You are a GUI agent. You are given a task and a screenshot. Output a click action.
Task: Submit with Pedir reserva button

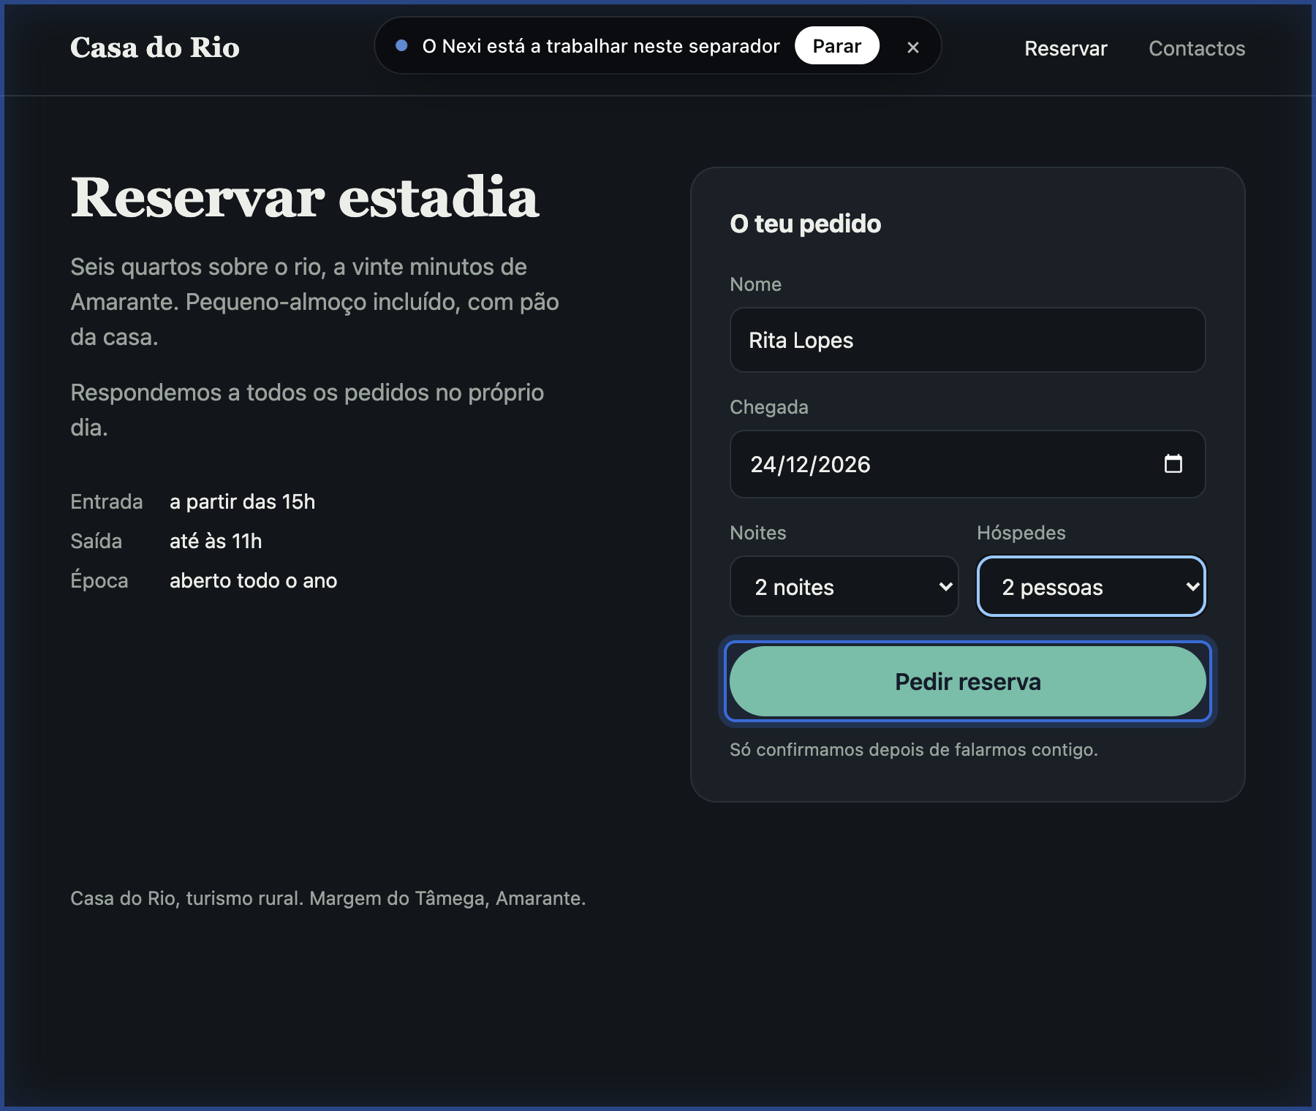coord(967,681)
